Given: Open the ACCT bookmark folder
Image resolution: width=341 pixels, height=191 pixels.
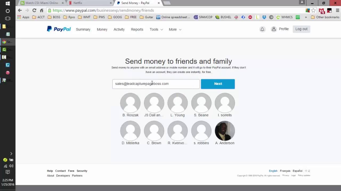Looking at the screenshot, I should 39,17.
